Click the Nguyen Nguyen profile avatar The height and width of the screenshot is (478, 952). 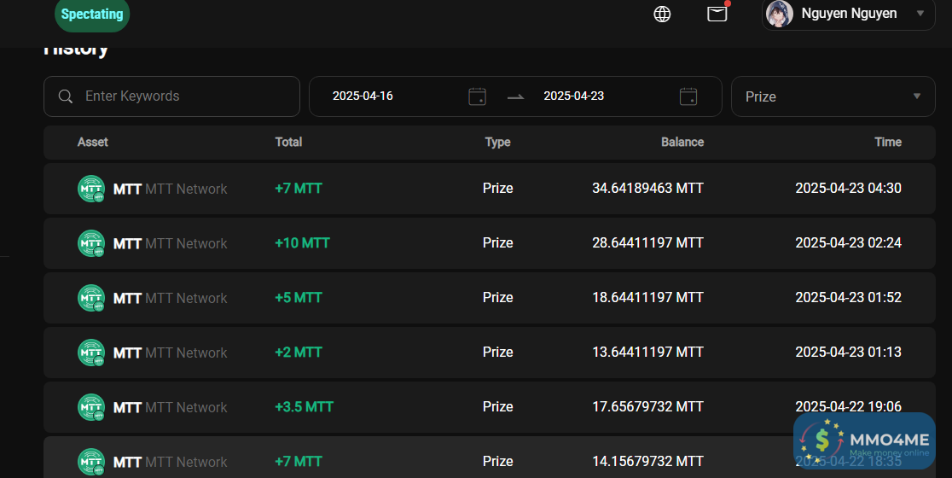(x=780, y=14)
